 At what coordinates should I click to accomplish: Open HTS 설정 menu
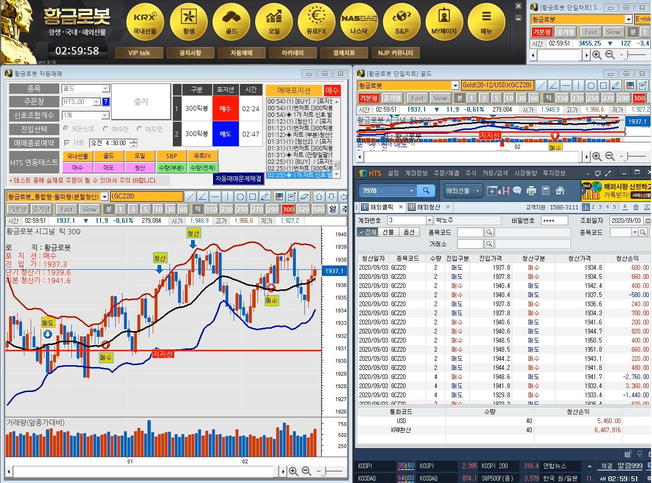[x=393, y=173]
